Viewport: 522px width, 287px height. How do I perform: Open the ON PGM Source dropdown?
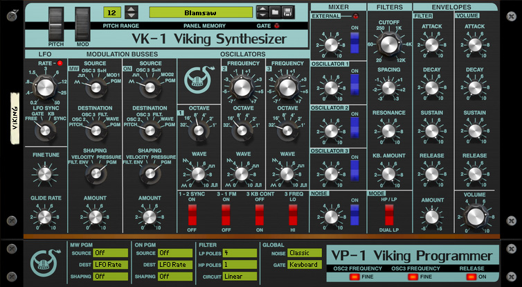point(175,253)
